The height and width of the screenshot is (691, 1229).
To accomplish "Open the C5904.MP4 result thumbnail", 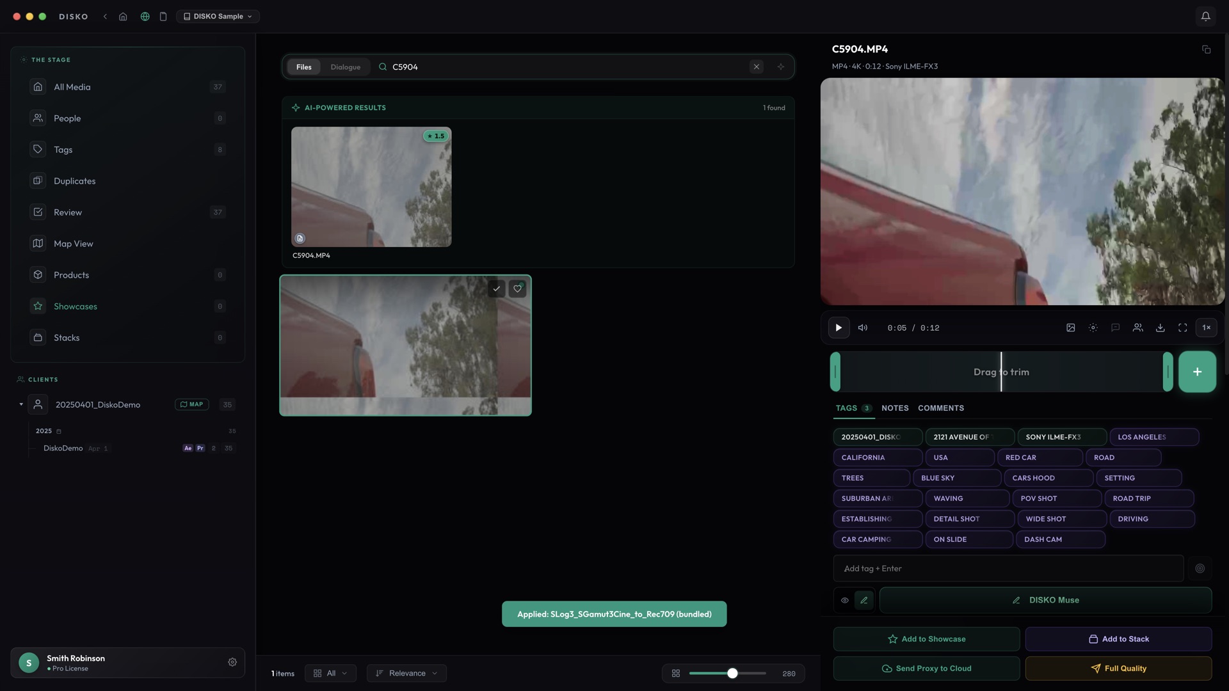I will click(371, 187).
